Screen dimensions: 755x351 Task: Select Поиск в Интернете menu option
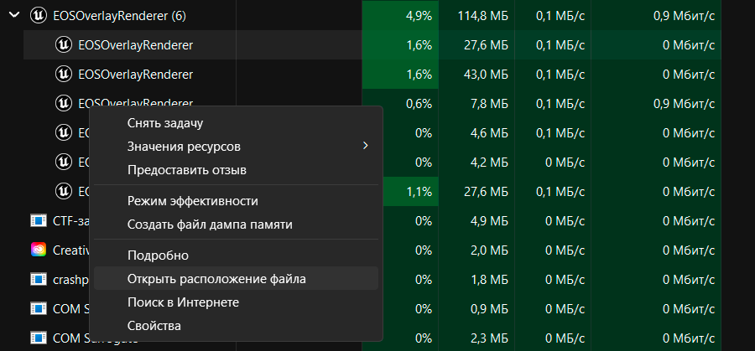pyautogui.click(x=183, y=302)
